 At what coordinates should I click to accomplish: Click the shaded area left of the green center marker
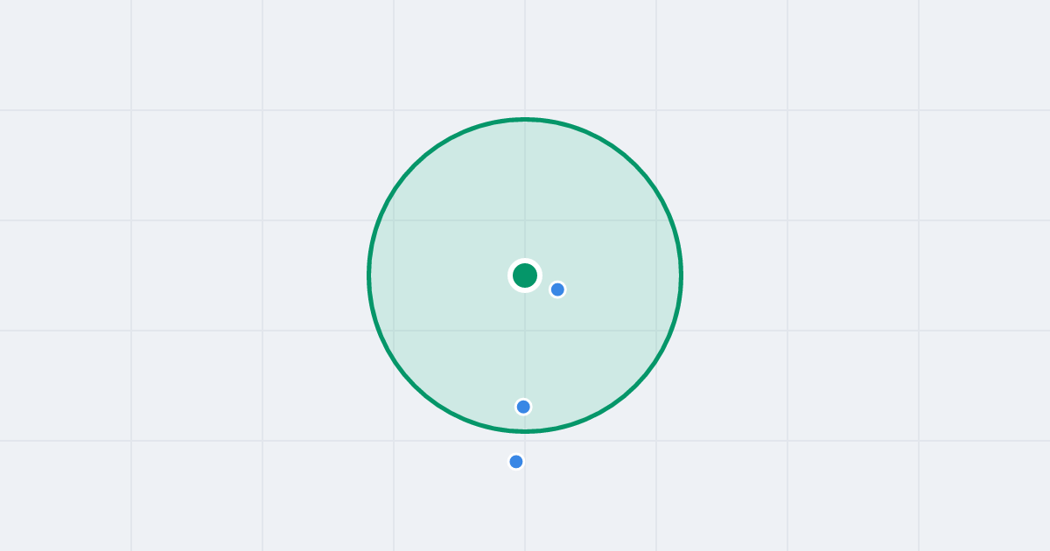coord(442,275)
